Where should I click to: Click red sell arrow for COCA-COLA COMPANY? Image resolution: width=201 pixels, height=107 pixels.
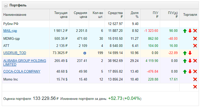coord(190,72)
